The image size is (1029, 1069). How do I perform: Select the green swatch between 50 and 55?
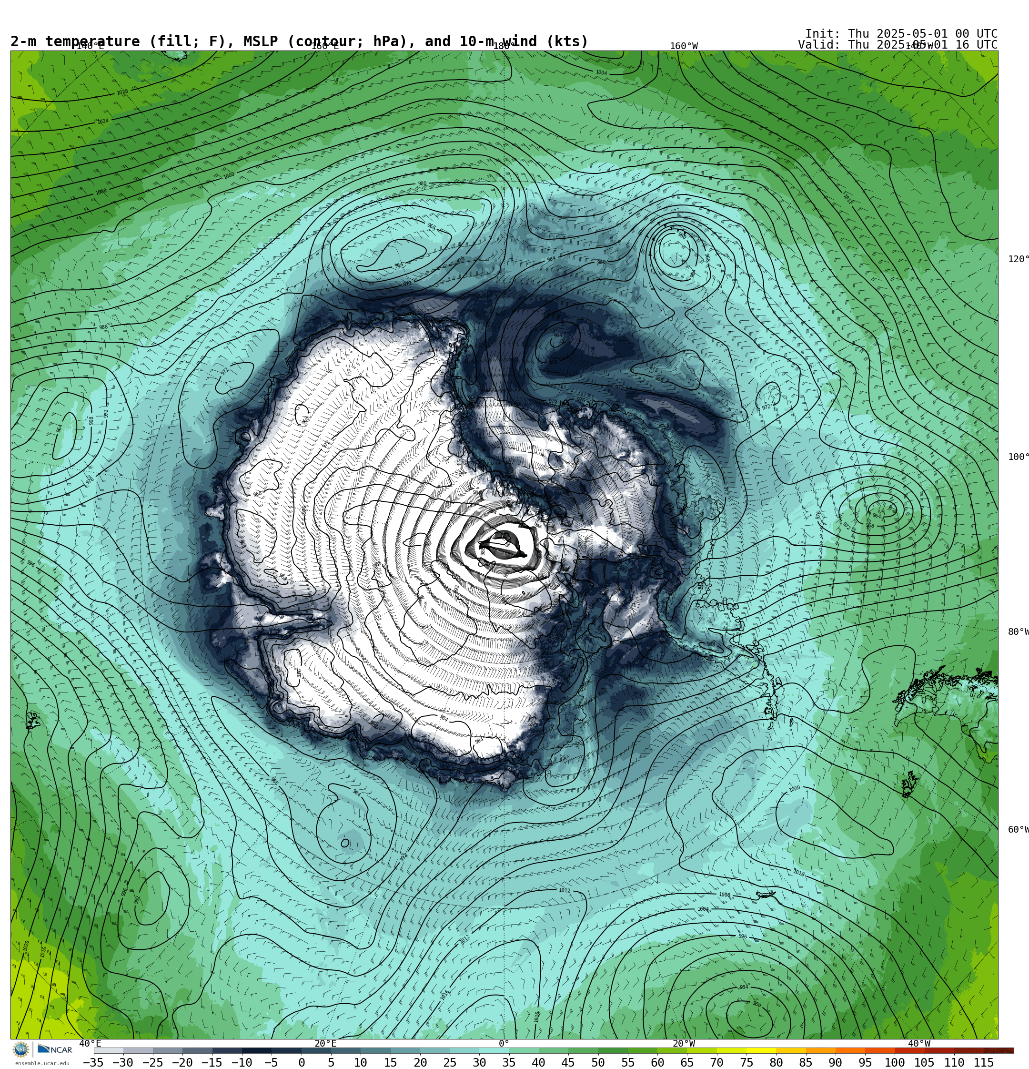pos(613,1050)
